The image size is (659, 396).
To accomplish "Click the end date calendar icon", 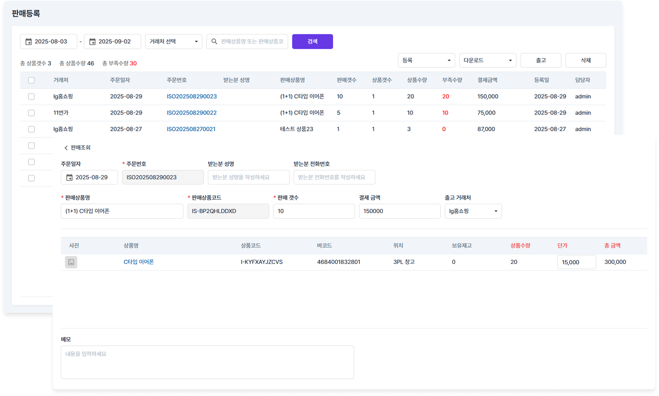I will pyautogui.click(x=92, y=42).
